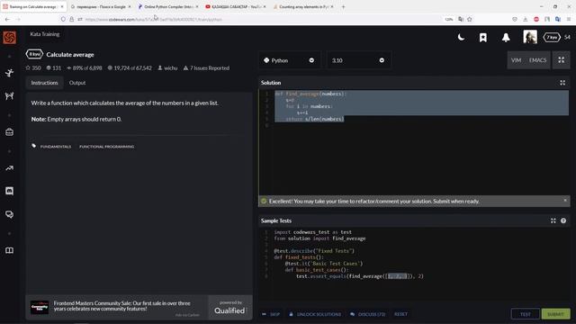
Task: Toggle dark mode with the moon icon
Action: click(461, 37)
